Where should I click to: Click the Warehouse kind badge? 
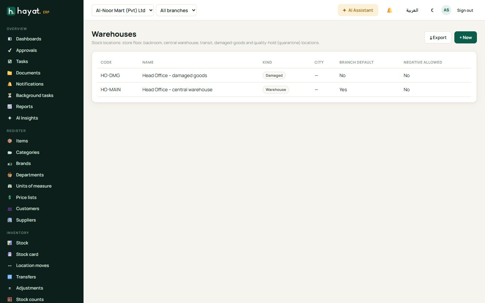(276, 90)
